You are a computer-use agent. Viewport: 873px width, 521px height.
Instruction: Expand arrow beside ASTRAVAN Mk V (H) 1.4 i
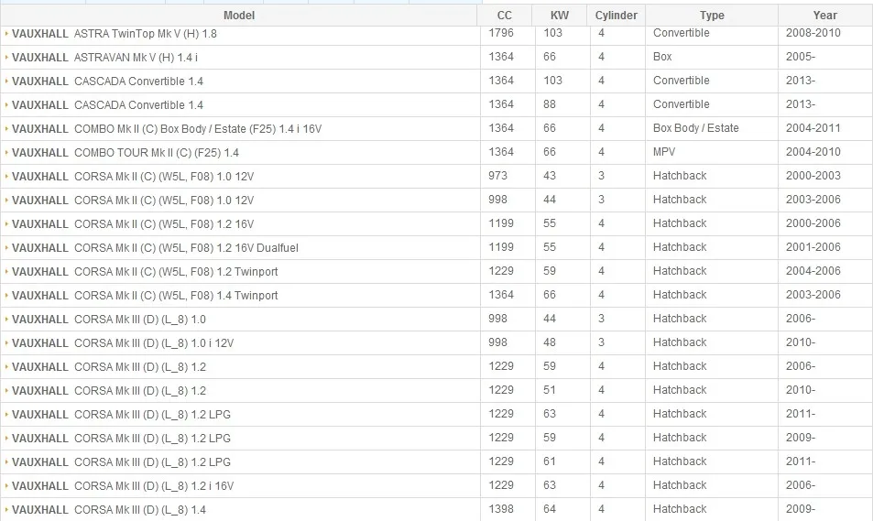(x=6, y=58)
